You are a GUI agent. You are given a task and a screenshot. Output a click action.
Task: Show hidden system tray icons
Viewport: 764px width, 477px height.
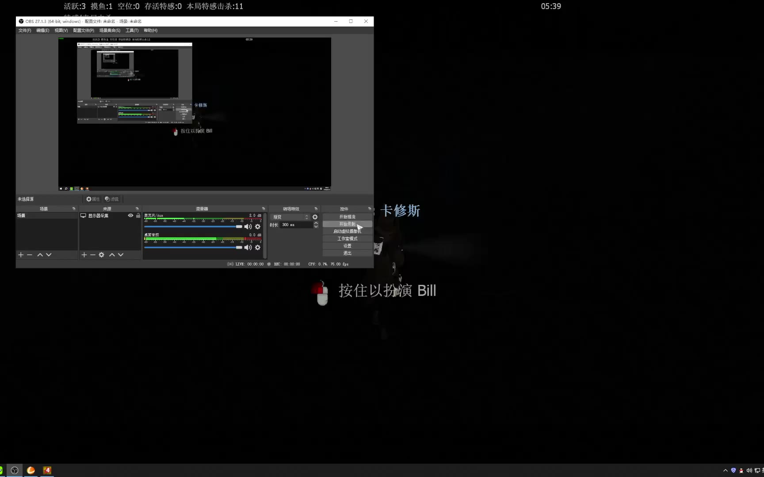[x=726, y=470]
